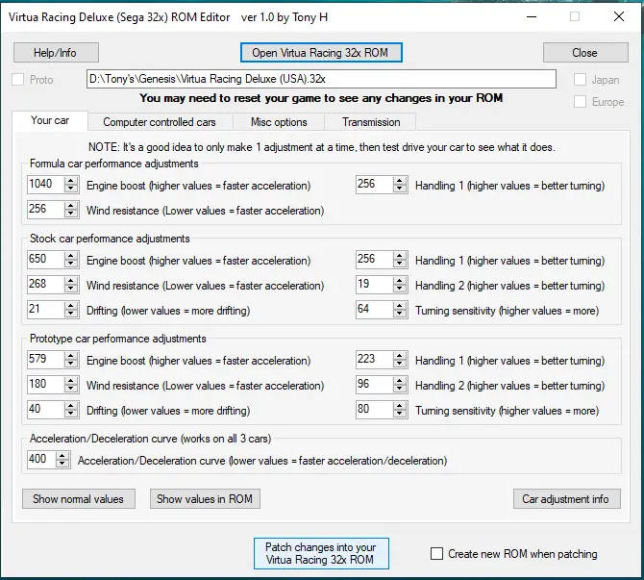Screen dimensions: 644x580
Task: Decrease Stock car Wind resistance value
Action: pyautogui.click(x=71, y=289)
